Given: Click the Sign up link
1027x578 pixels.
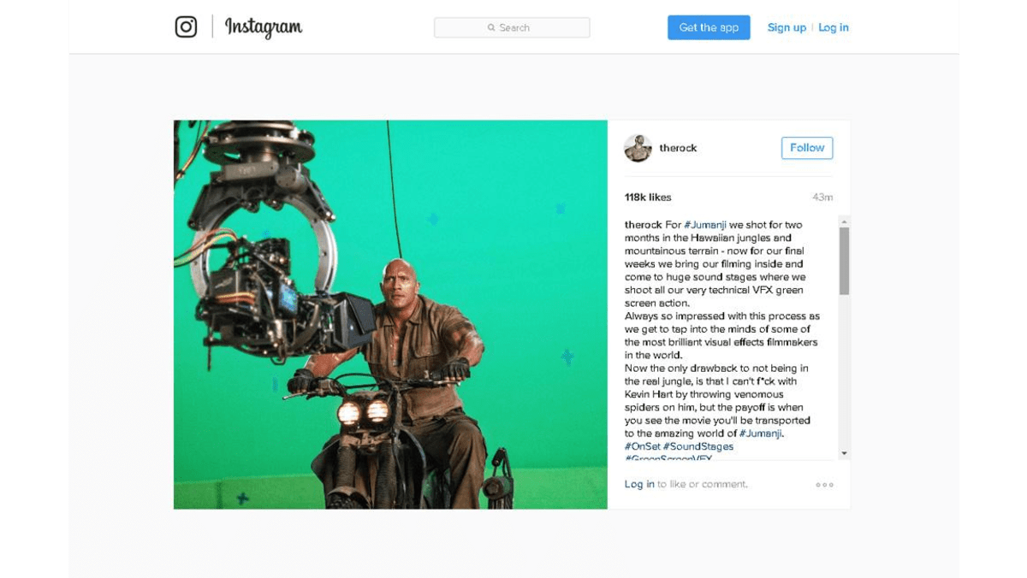Looking at the screenshot, I should click(x=787, y=27).
